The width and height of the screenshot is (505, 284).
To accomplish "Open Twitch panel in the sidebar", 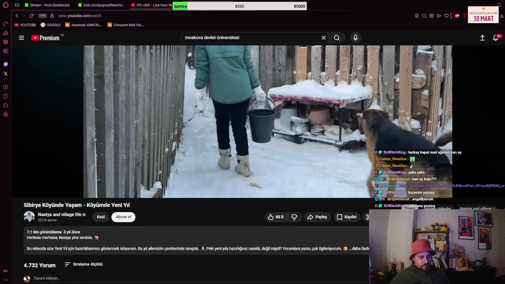I will point(6,64).
